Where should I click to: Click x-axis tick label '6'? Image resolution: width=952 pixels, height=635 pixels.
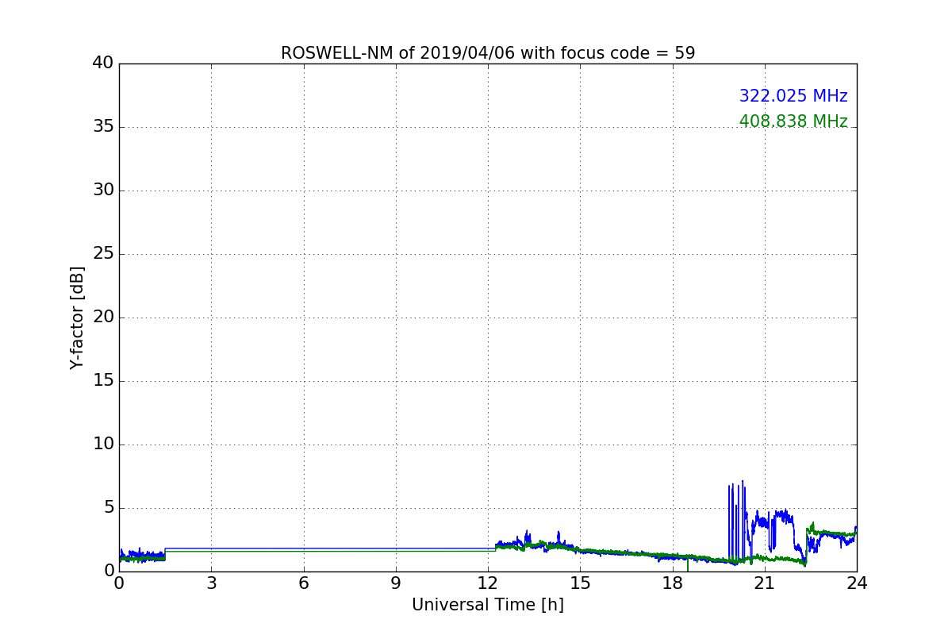point(304,583)
